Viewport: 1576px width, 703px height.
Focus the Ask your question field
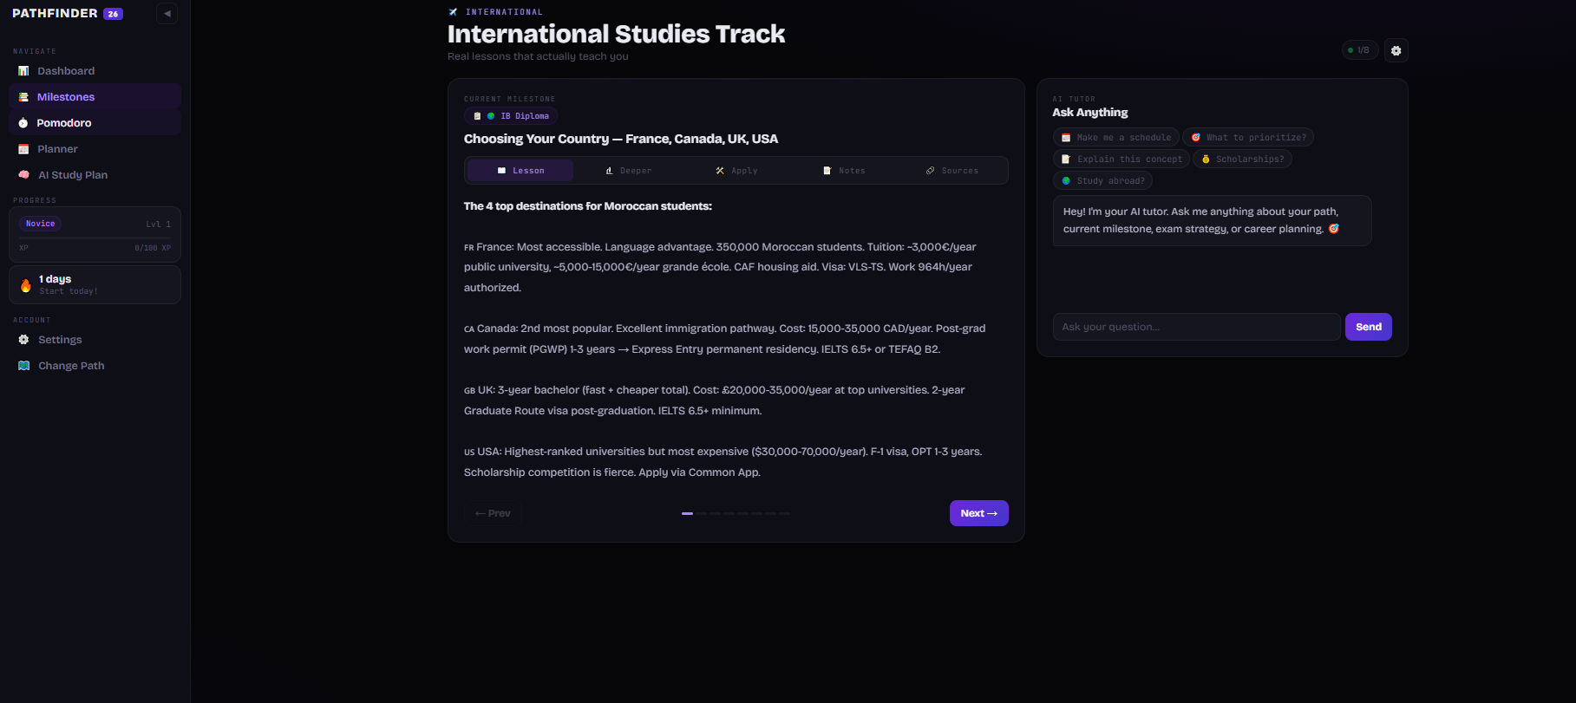(1196, 327)
